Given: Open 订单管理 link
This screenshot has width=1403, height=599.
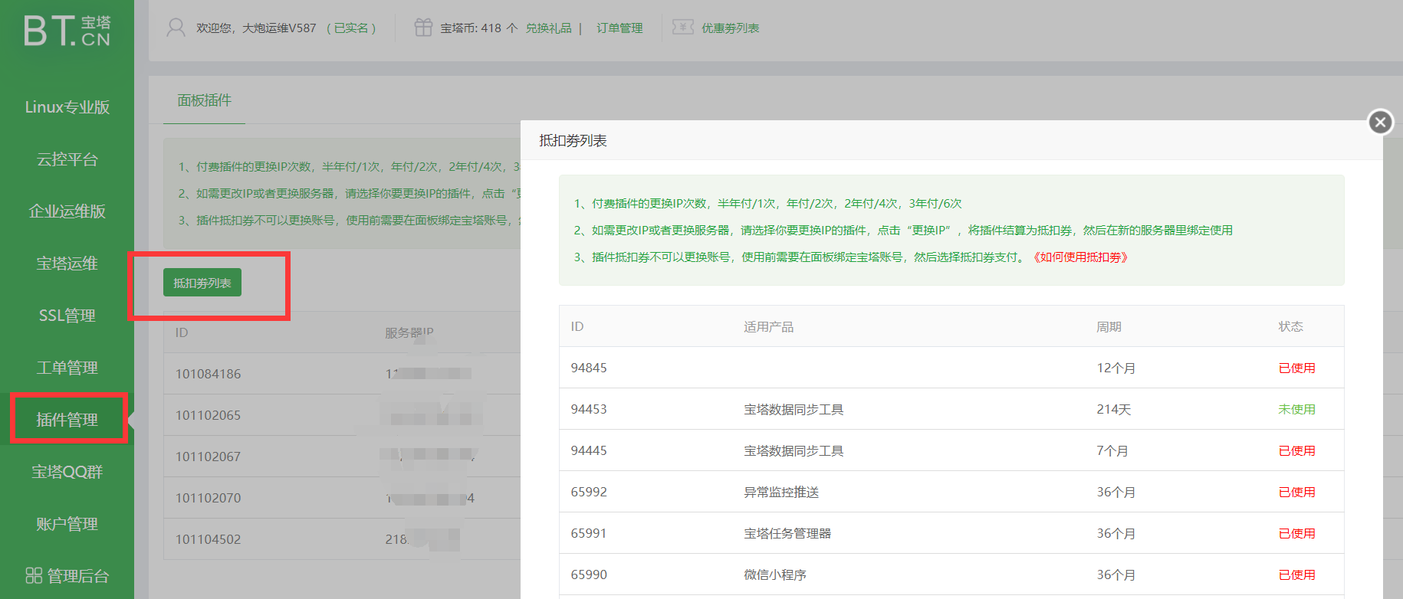Looking at the screenshot, I should point(619,28).
